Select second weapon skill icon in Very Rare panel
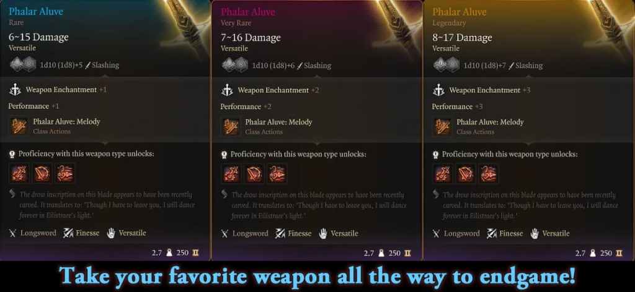Image resolution: width=635 pixels, height=292 pixels. [x=254, y=174]
